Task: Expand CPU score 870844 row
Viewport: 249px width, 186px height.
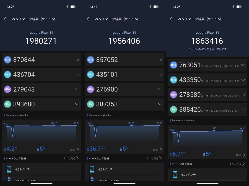Action: click(41, 60)
